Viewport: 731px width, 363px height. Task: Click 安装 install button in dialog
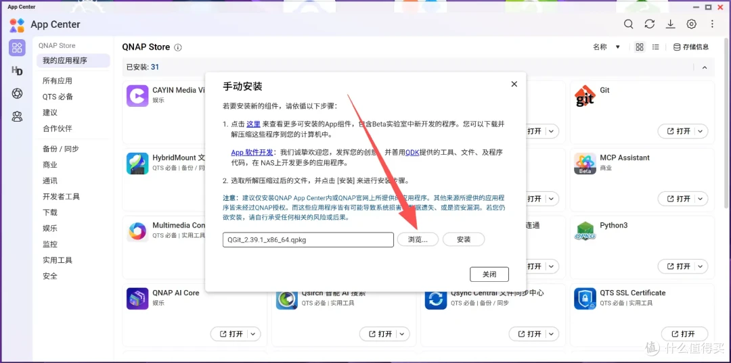coord(464,240)
